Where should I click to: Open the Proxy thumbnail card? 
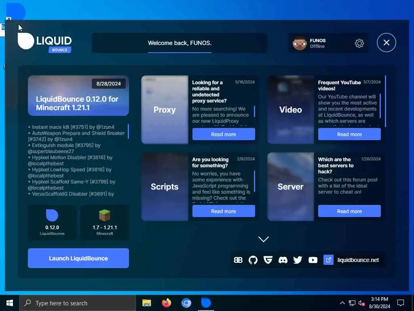point(165,109)
